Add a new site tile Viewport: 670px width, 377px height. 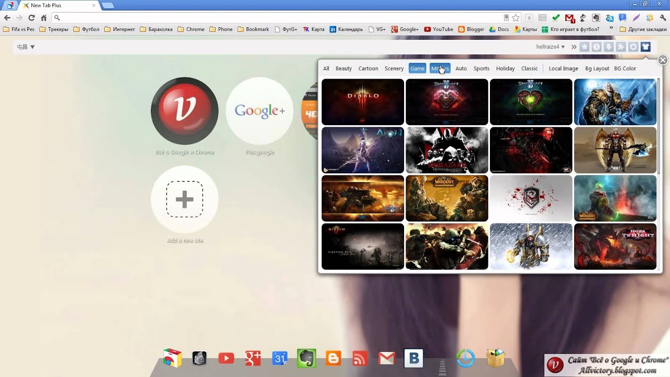pyautogui.click(x=185, y=199)
